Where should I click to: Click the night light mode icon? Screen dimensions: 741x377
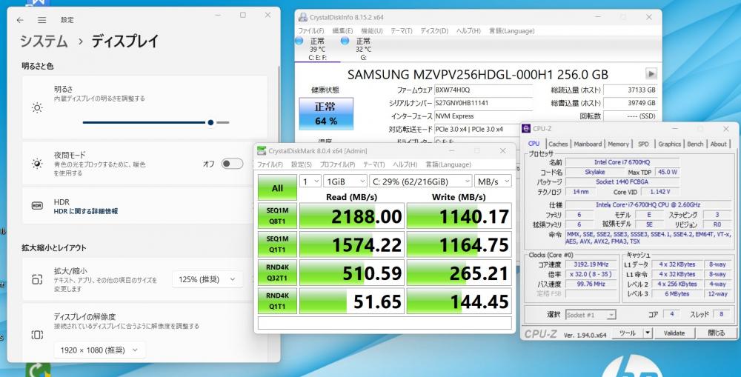[x=37, y=164]
